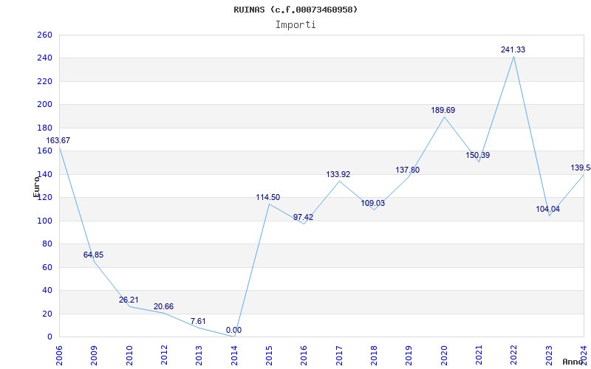The image size is (591, 369).
Task: Select the 163.67 data label
Action: pos(58,140)
